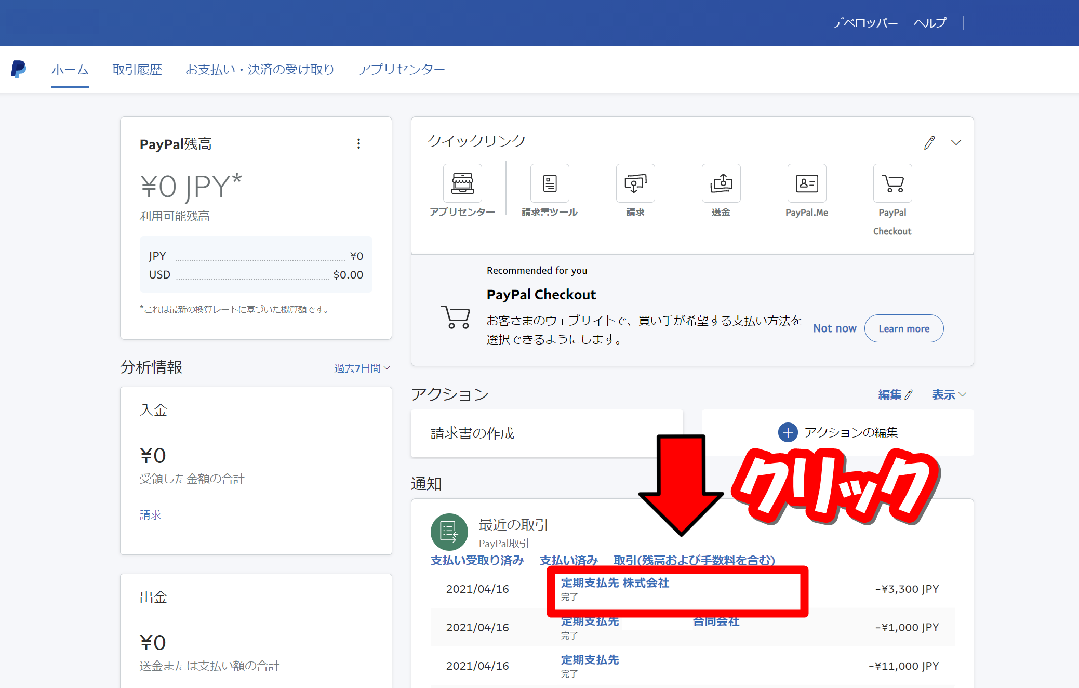Click the plus icon for アクションの編集
The height and width of the screenshot is (688, 1079).
tap(788, 432)
